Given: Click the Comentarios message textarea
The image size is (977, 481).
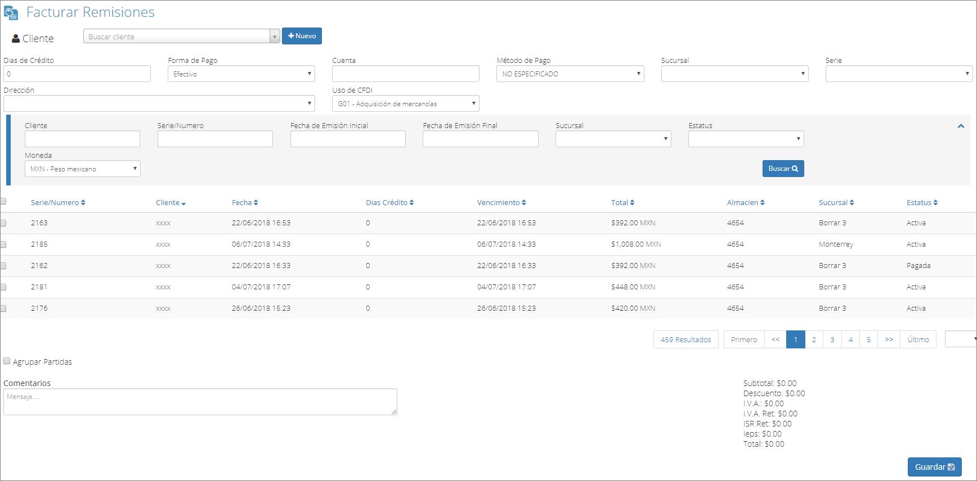Looking at the screenshot, I should point(200,402).
